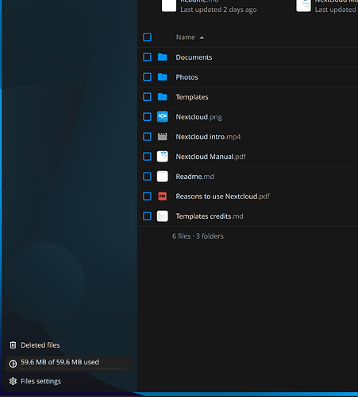Click the sort arrow next to Name
Viewport: 358px width, 397px height.
[202, 37]
